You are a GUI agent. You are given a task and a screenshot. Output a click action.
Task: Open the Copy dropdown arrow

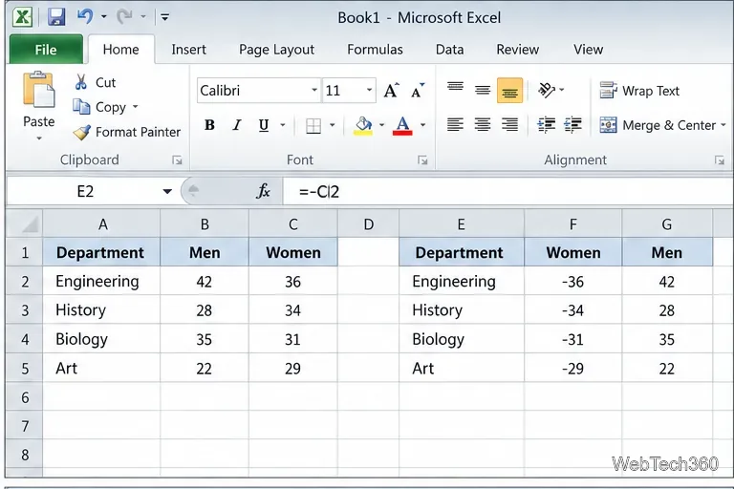(136, 107)
